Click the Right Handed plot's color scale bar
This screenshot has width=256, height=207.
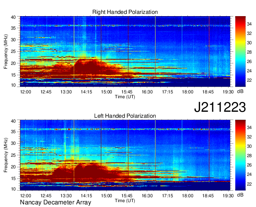[240, 51]
